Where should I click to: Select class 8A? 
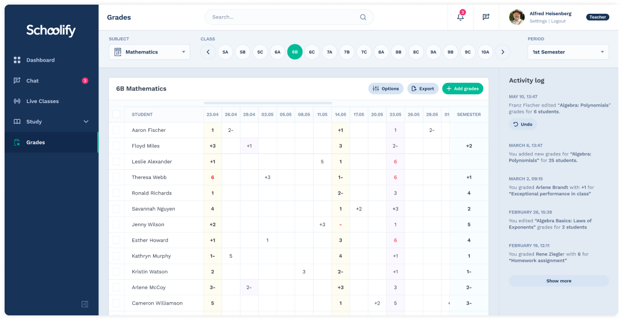[x=381, y=52]
